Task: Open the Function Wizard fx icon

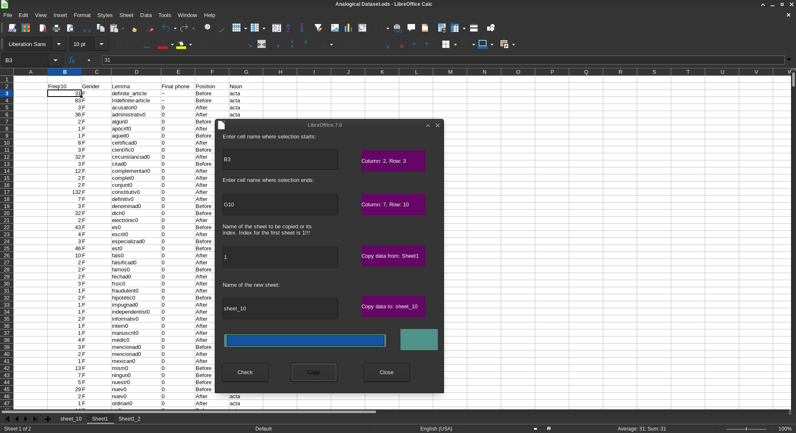Action: tap(71, 60)
